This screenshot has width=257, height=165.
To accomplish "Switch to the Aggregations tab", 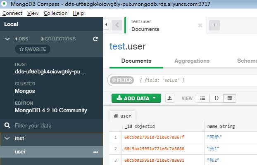I will (192, 61).
